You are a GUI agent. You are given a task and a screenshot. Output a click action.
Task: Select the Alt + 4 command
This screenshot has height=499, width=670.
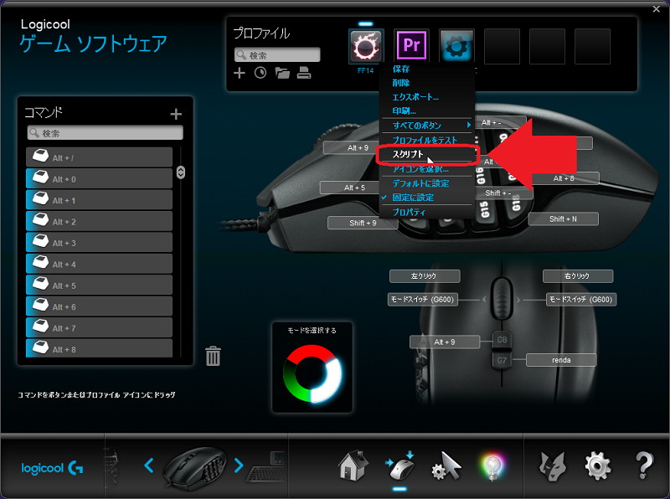coord(99,264)
